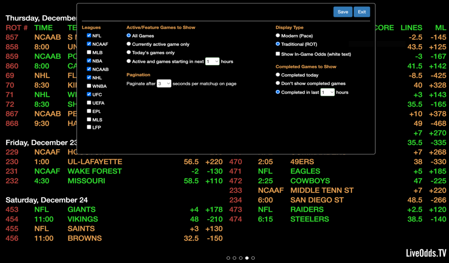Open the Completed in last hours dropdown
The width and height of the screenshot is (449, 263).
coord(328,92)
